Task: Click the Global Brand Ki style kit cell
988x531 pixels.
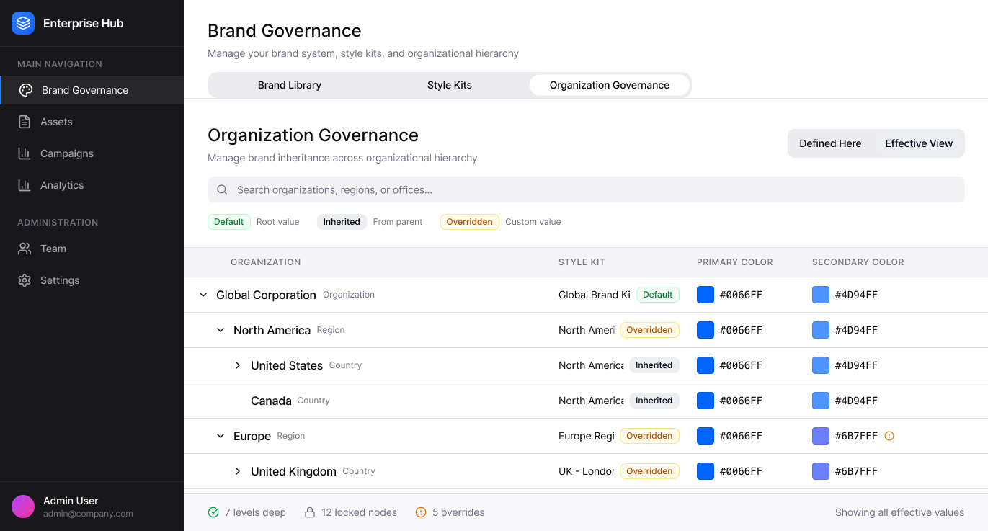Action: [x=595, y=295]
